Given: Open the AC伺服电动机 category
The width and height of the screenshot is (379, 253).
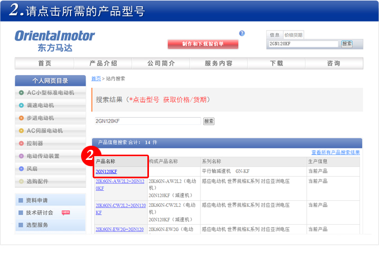Looking at the screenshot, I should pyautogui.click(x=51, y=130).
